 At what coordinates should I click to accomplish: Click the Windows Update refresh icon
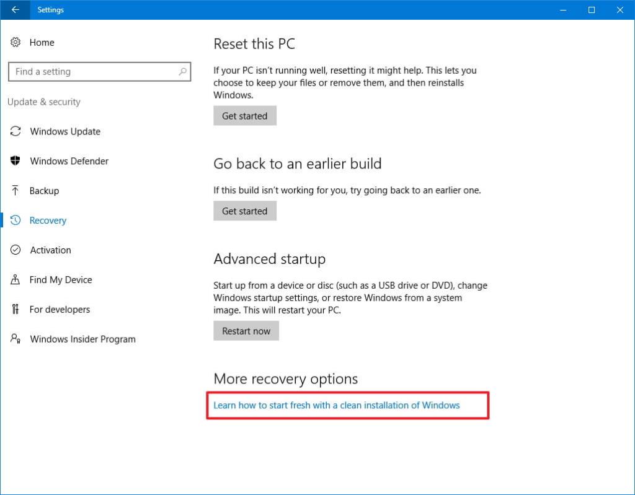[16, 131]
